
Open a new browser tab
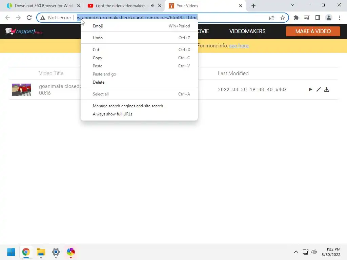tap(253, 6)
